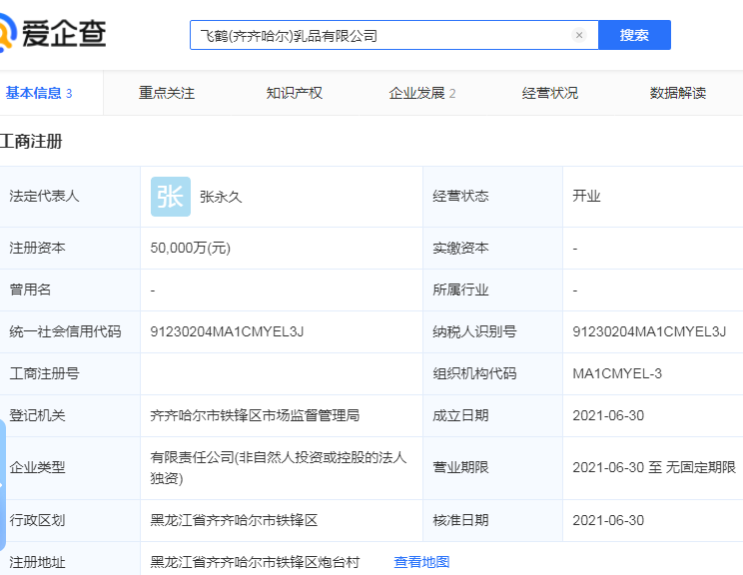This screenshot has height=575, width=743.
Task: Click credit code 91230204MA1CMYEL3J in 统一社会信用代码 row
Action: [x=227, y=331]
